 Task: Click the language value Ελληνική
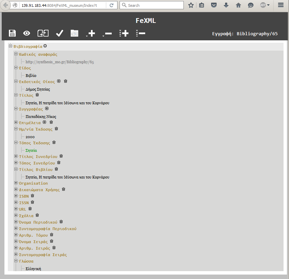tap(33, 269)
